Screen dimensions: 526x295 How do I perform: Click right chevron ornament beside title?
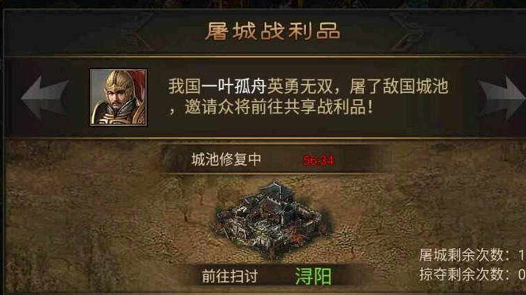(x=407, y=31)
